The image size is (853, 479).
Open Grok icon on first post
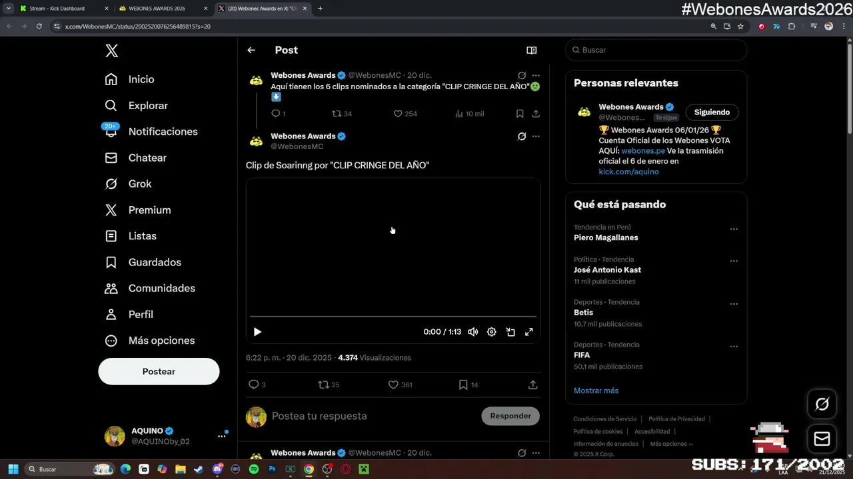click(x=522, y=75)
